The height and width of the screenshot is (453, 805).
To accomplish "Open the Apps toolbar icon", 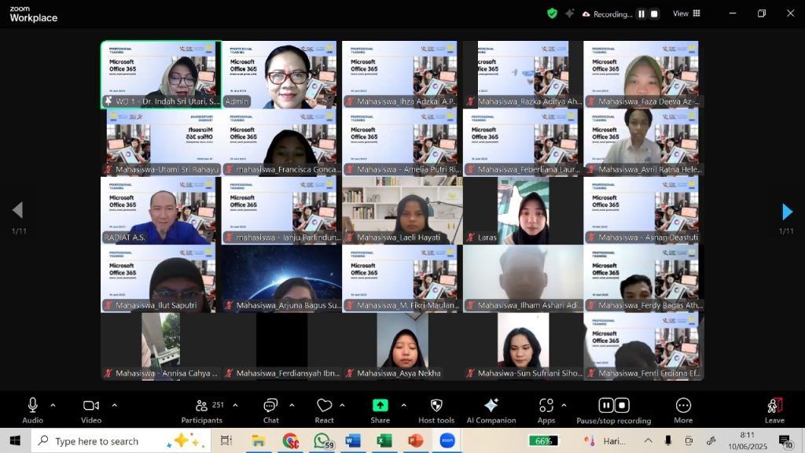I will 546,409.
